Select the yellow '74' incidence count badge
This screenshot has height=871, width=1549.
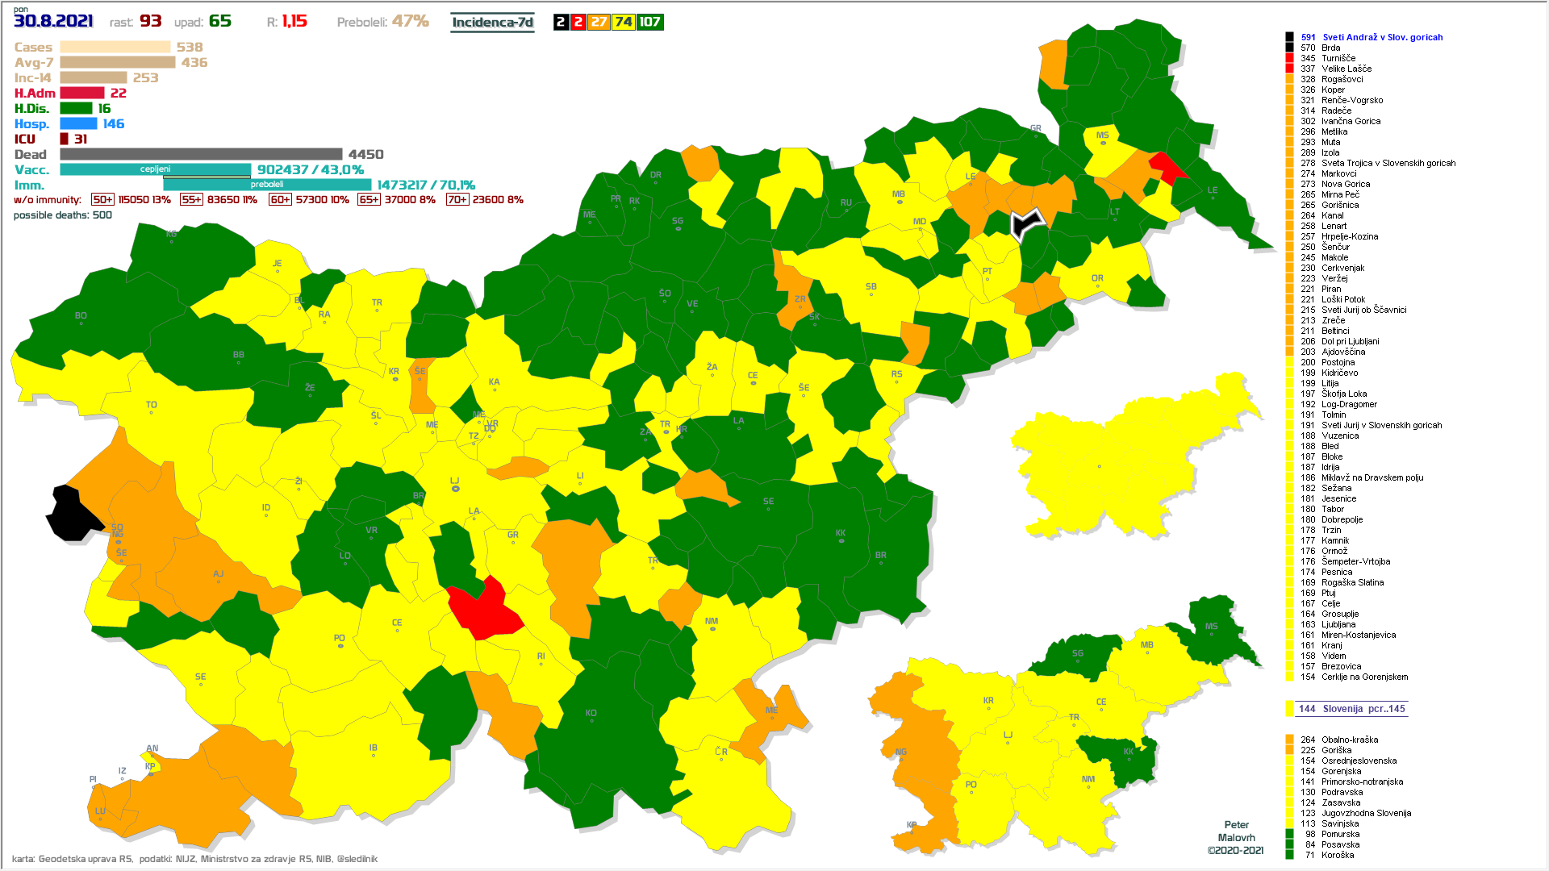pyautogui.click(x=624, y=22)
